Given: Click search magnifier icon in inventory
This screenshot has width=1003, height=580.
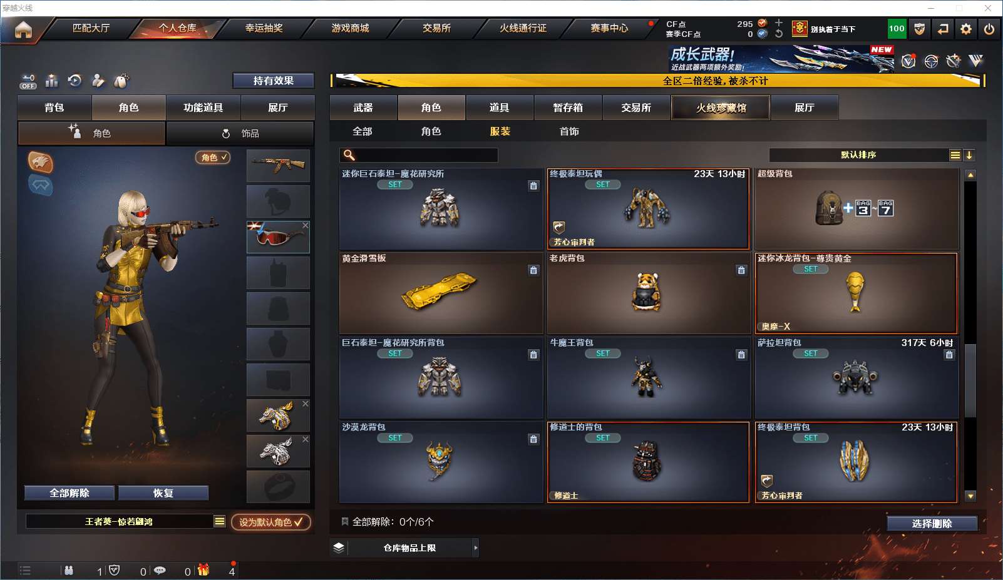Looking at the screenshot, I should click(x=349, y=155).
